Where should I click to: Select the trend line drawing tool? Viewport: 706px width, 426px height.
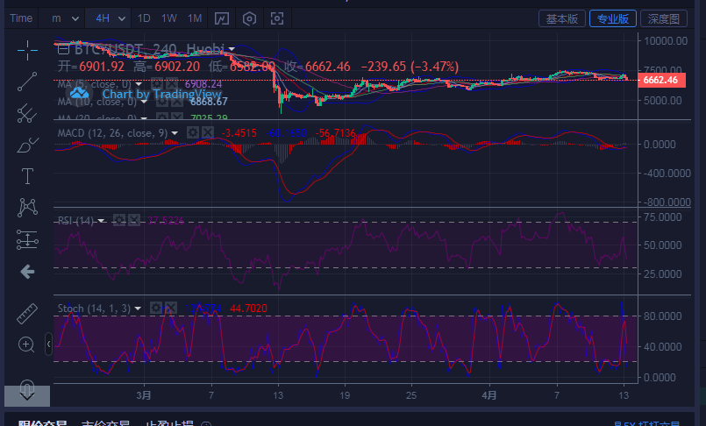click(27, 82)
